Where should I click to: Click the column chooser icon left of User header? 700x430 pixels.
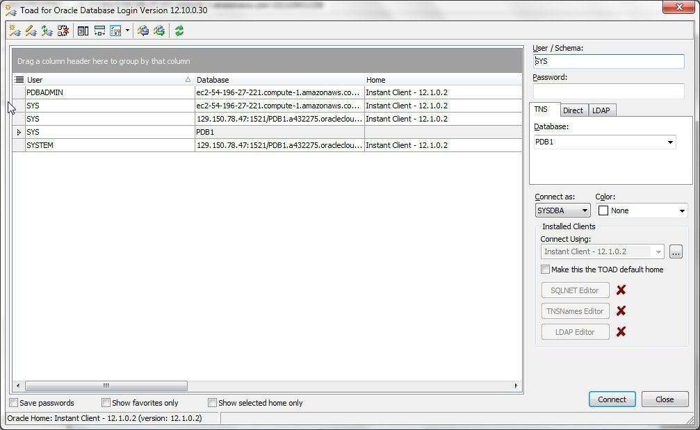19,80
